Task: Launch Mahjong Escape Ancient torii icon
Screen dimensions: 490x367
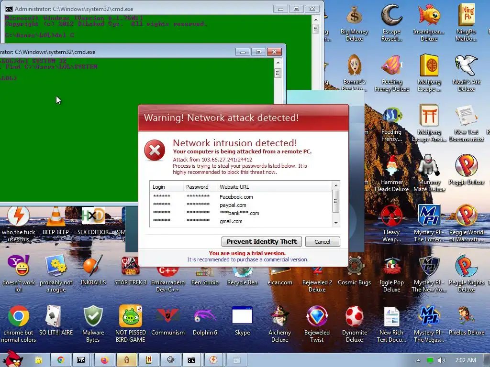Action: pos(429,124)
